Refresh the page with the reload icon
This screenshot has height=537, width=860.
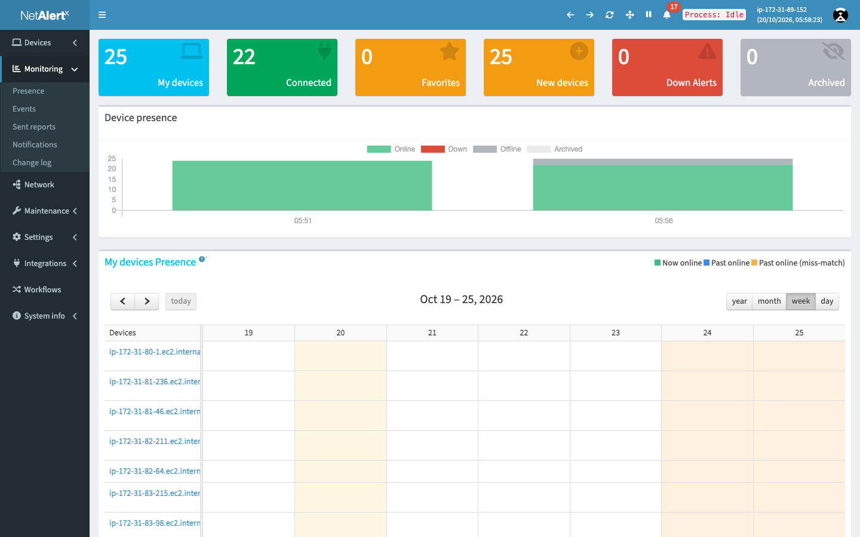click(610, 15)
